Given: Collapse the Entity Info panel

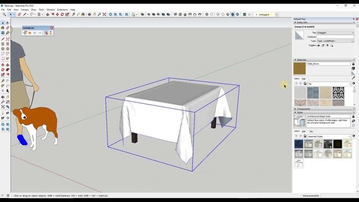Looking at the screenshot, I should (296, 22).
